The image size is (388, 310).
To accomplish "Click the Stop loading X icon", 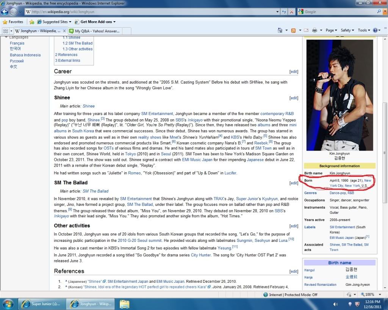I will tap(291, 12).
